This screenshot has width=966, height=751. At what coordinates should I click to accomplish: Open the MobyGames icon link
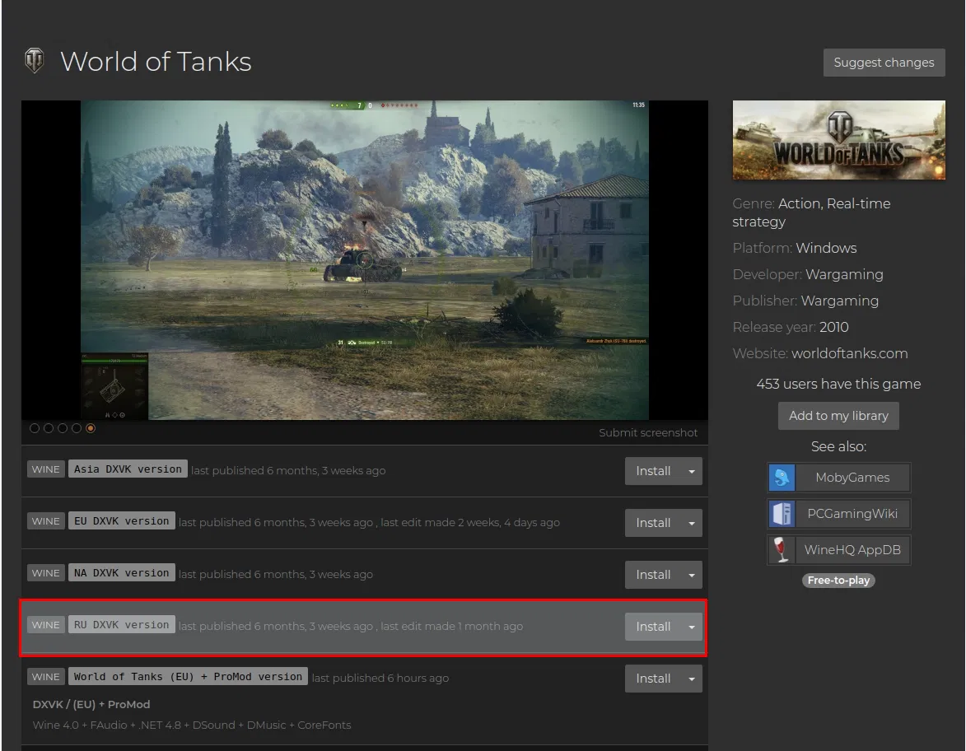coord(782,478)
